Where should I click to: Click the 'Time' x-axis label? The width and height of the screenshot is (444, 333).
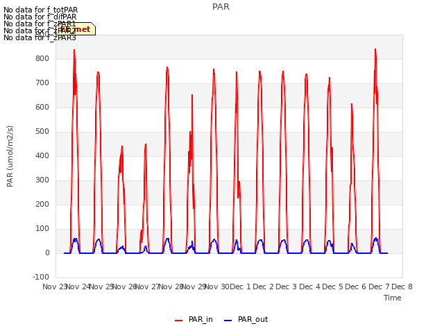[x=393, y=298]
